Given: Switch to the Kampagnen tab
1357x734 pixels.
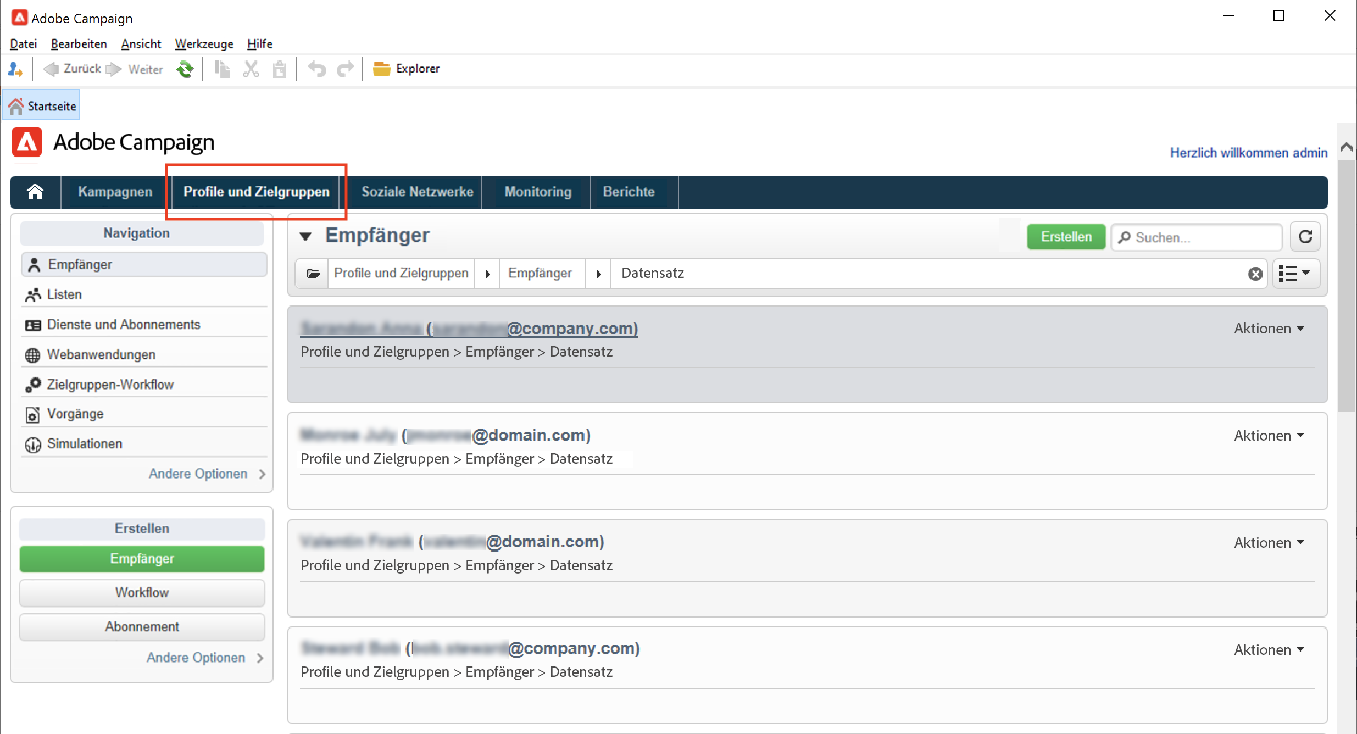Looking at the screenshot, I should pos(115,192).
